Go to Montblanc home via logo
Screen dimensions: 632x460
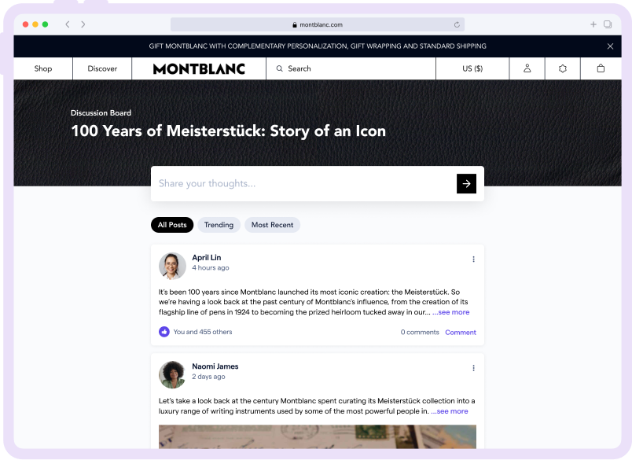point(199,69)
